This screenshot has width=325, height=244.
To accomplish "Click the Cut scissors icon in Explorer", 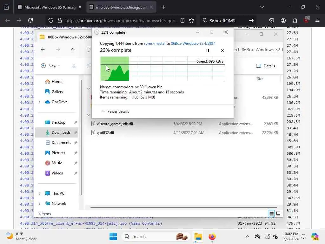I will (74, 66).
